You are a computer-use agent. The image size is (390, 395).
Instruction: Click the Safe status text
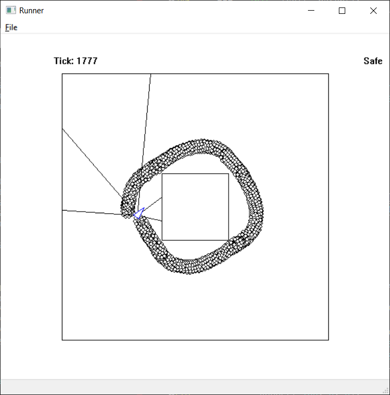[372, 61]
